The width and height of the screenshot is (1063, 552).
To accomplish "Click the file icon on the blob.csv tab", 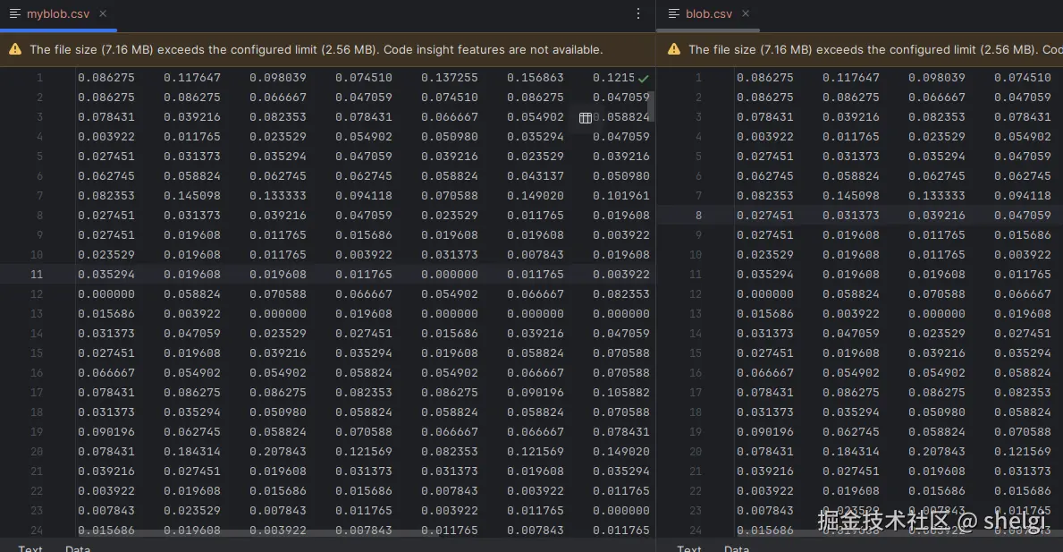I will coord(674,13).
